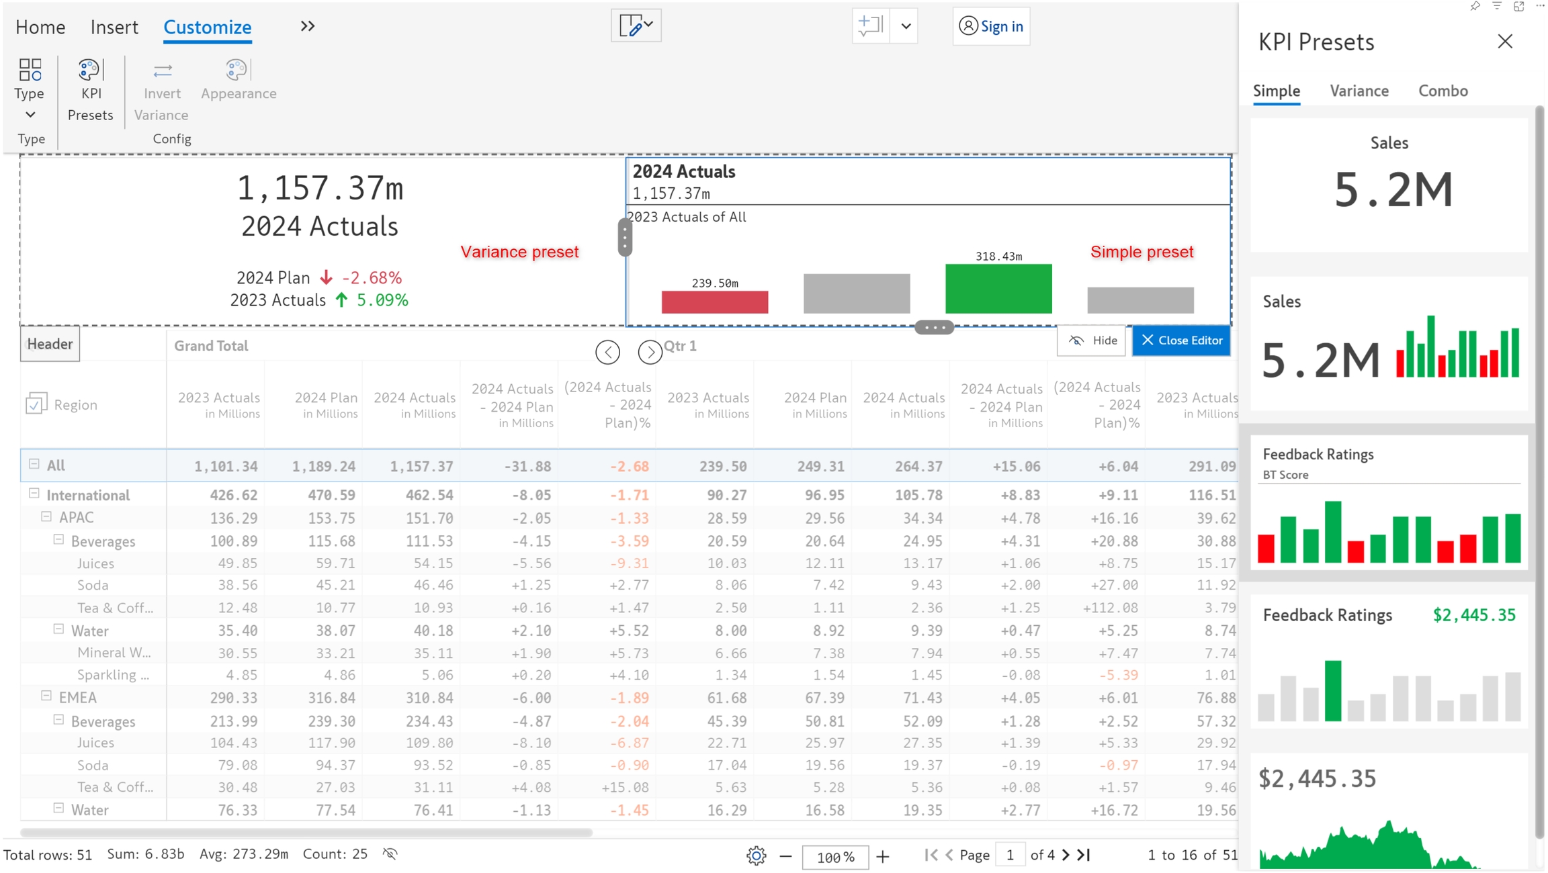Select the Feedback Ratings BT Score preset
1548x873 pixels.
1388,502
